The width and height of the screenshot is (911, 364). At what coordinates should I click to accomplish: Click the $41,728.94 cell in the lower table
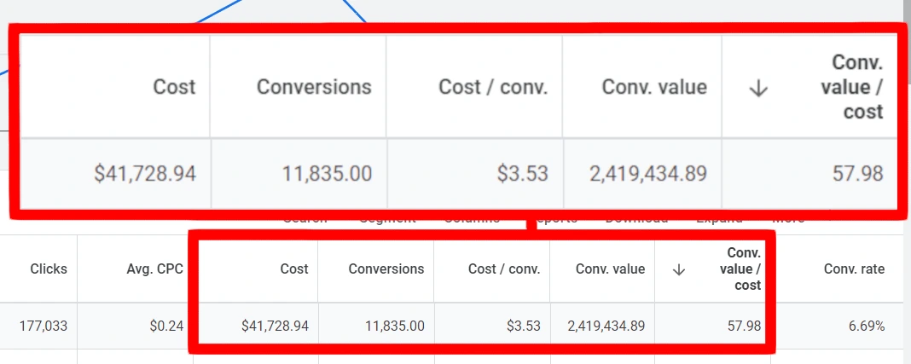[x=275, y=326]
